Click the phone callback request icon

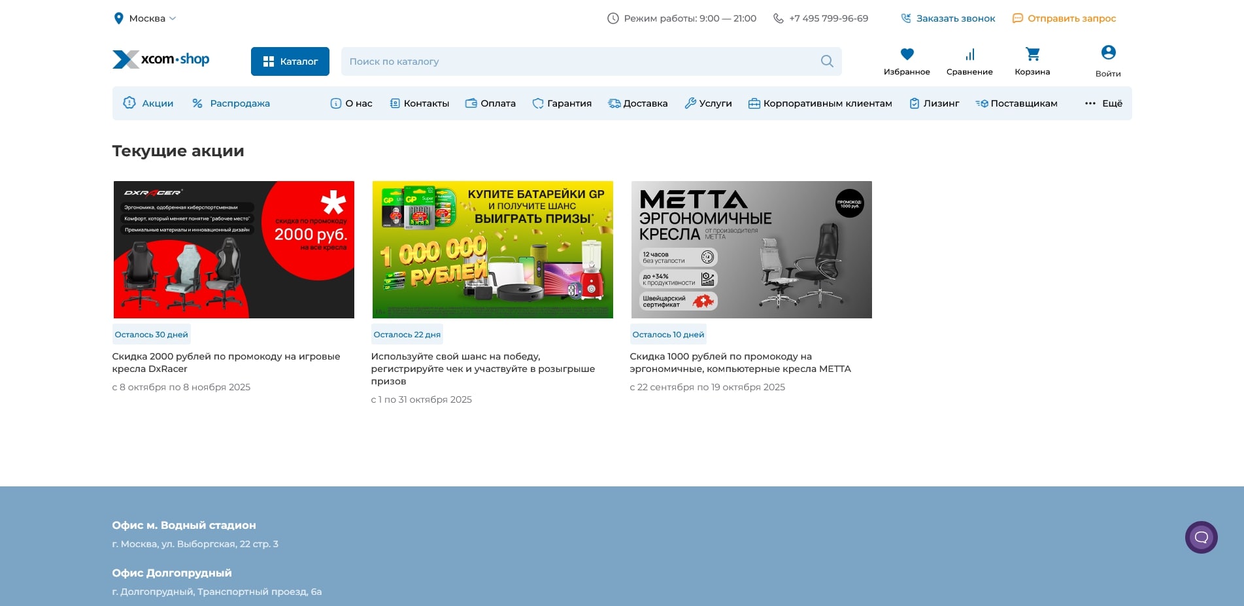pos(906,18)
